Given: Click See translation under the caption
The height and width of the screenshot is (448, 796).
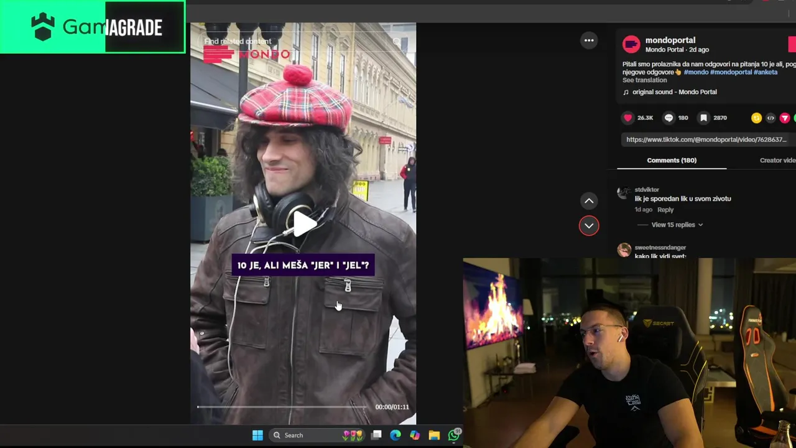Looking at the screenshot, I should pos(644,80).
